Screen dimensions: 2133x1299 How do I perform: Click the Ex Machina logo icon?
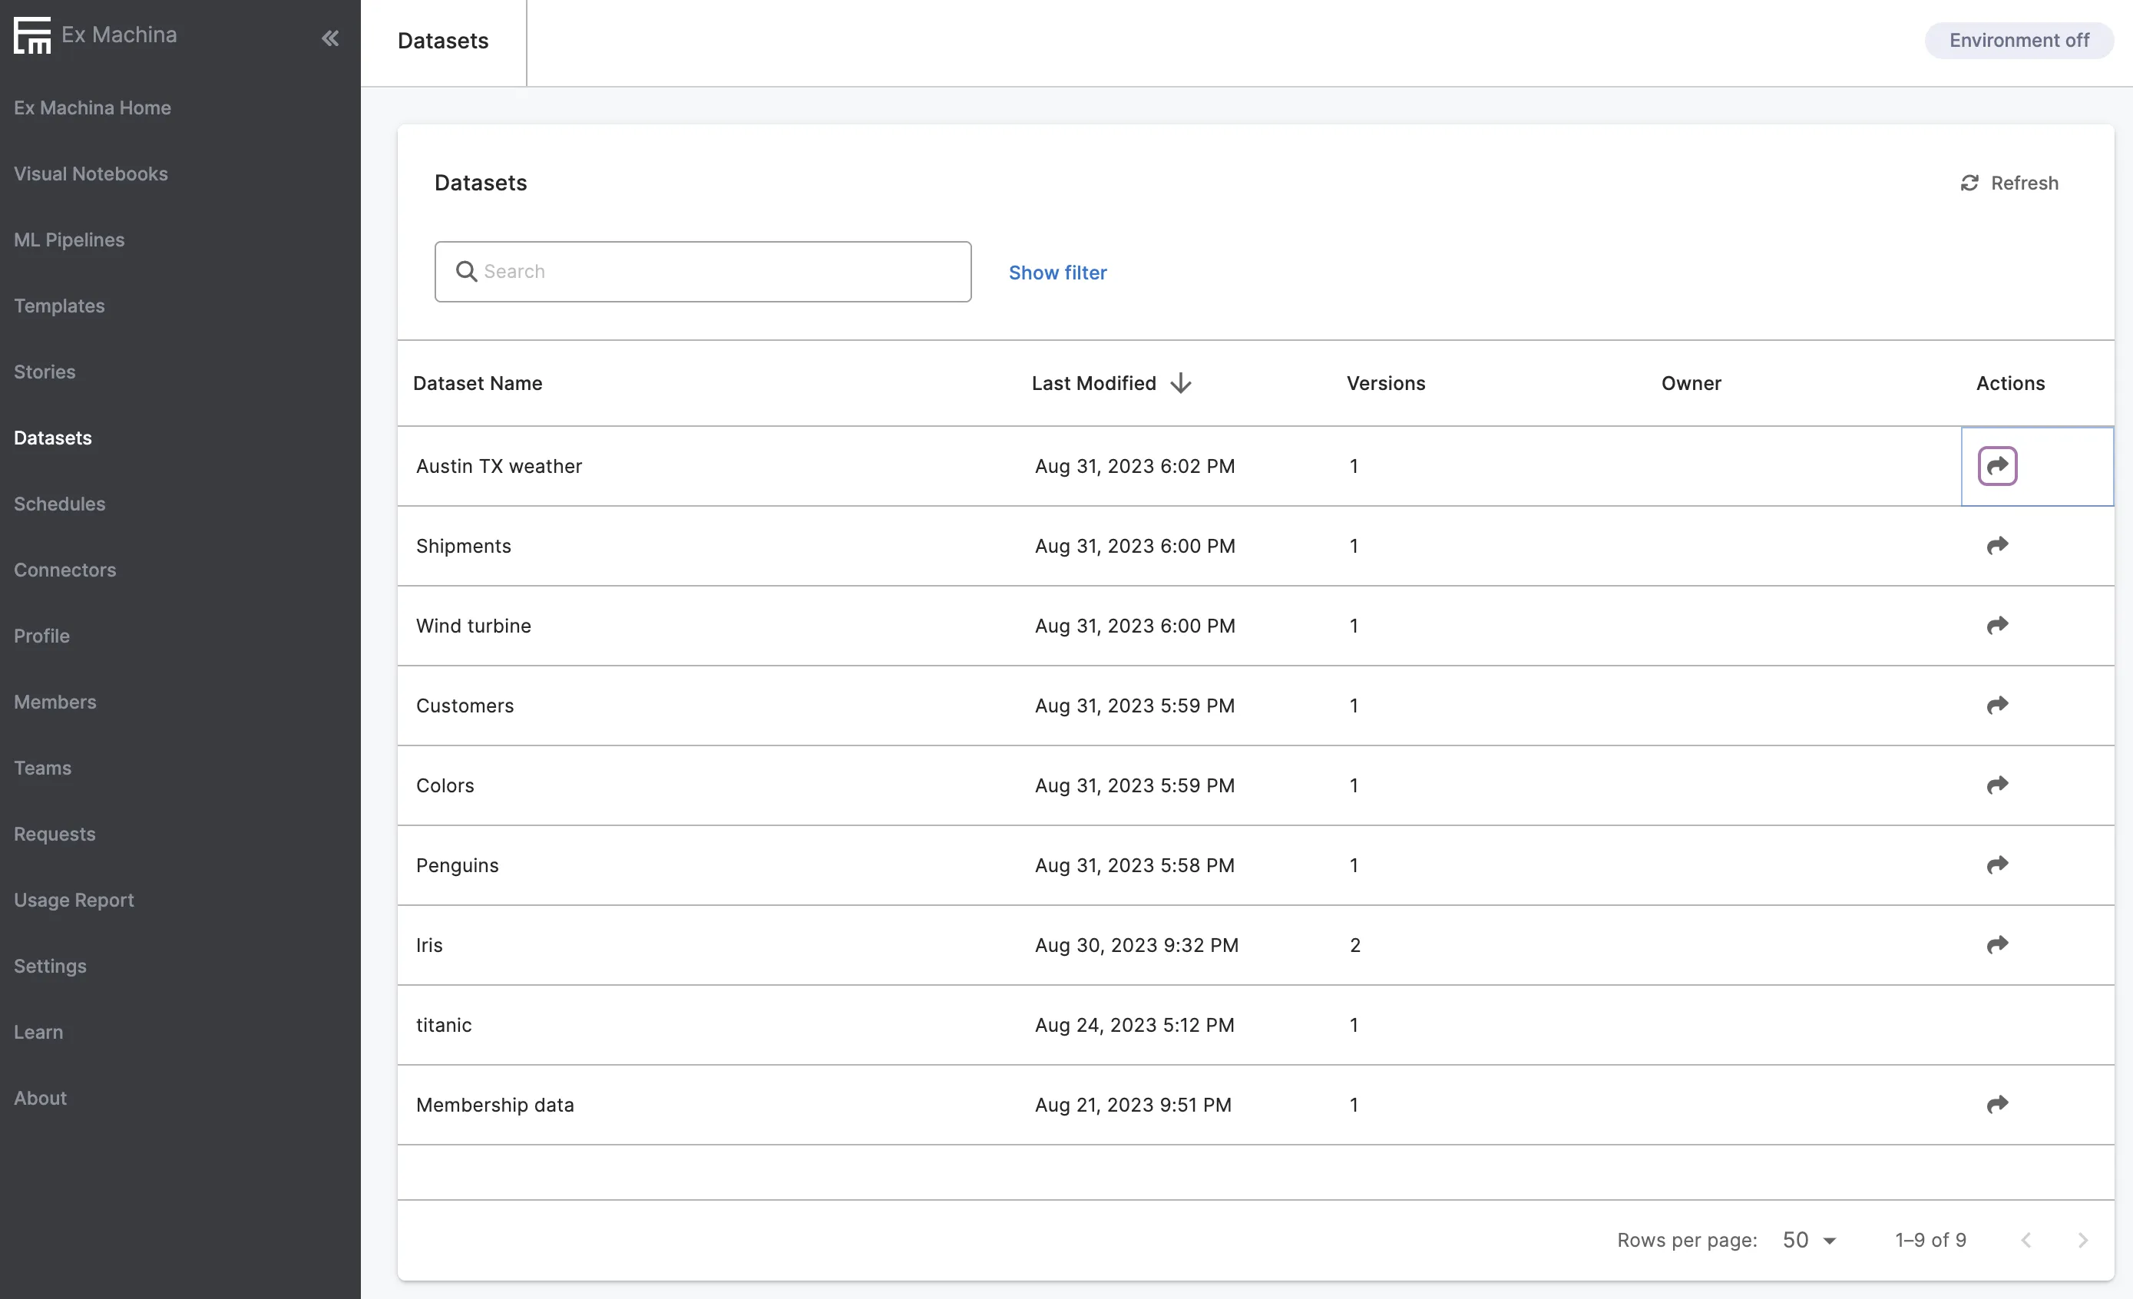coord(32,35)
